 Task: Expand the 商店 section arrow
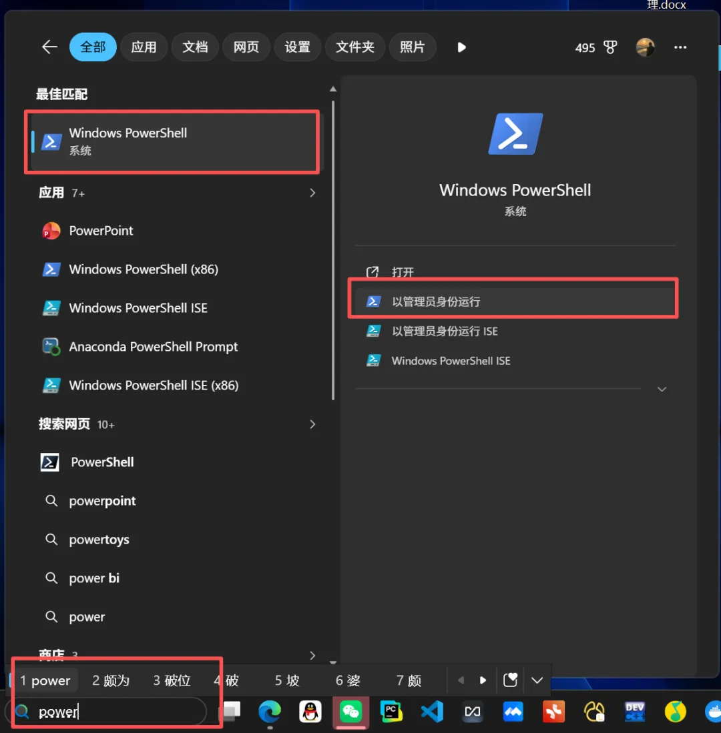312,655
